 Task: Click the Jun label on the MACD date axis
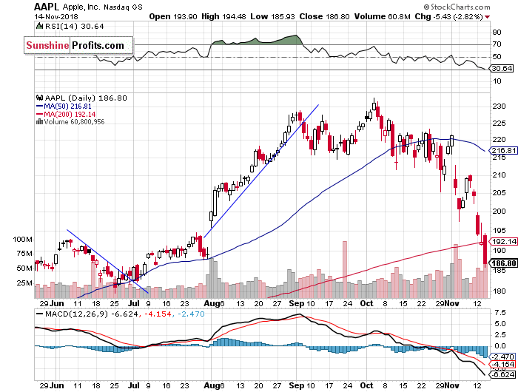pos(56,385)
